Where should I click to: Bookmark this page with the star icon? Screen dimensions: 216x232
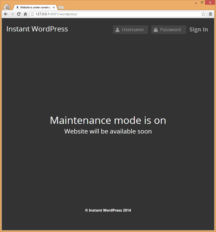coord(203,14)
